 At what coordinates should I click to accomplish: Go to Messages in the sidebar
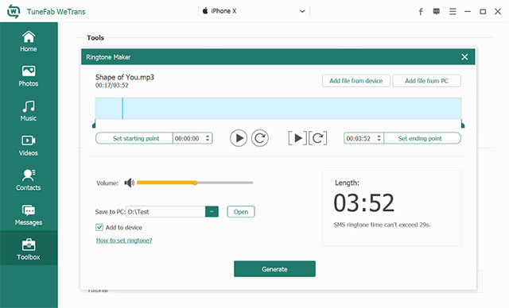pos(29,214)
